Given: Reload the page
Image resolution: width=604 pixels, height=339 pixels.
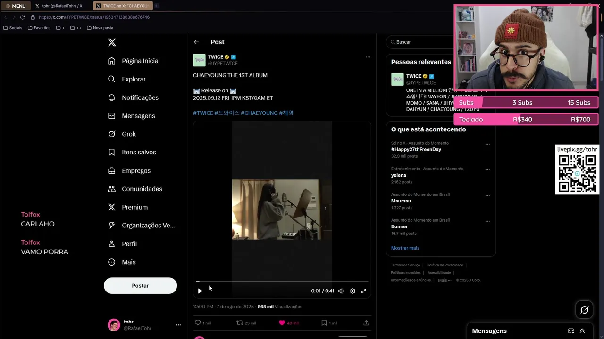Looking at the screenshot, I should point(22,17).
